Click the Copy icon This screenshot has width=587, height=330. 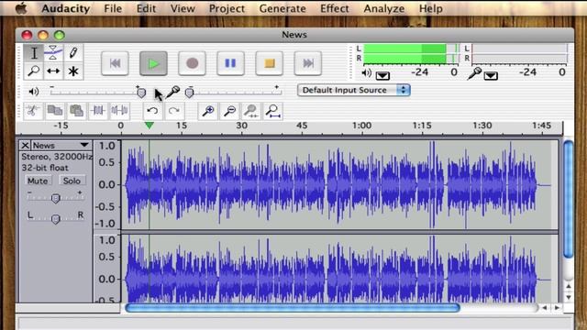point(55,111)
